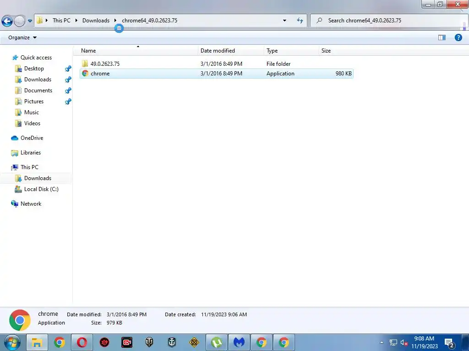Viewport: 469px width, 351px height.
Task: Click the magnifier icon in the search box
Action: click(x=319, y=20)
